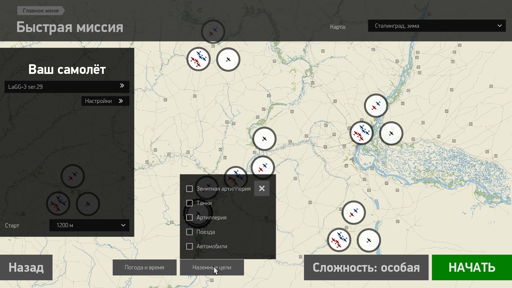The width and height of the screenshot is (512, 288).
Task: Open Погода и время tab
Action: [x=144, y=267]
